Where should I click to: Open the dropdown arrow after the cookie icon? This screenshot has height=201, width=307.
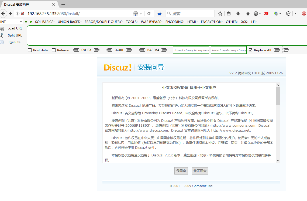tap(295, 14)
